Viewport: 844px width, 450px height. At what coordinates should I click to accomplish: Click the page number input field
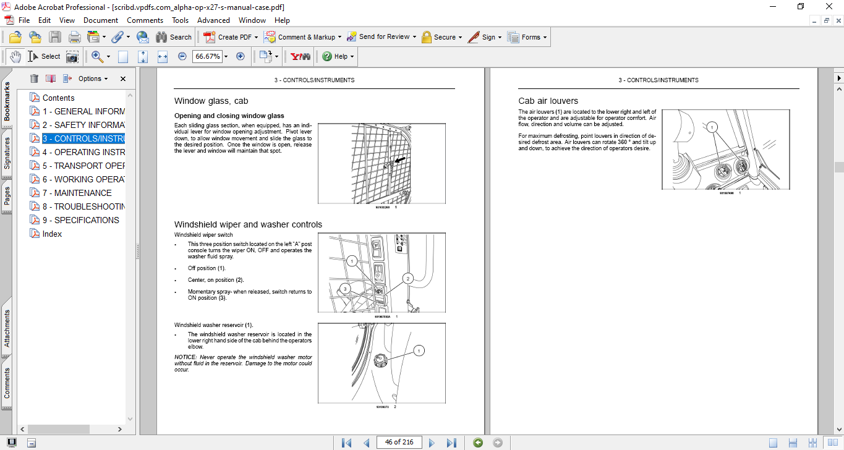pos(399,442)
